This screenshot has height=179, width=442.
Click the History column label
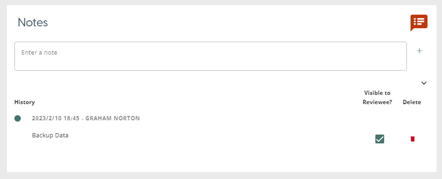[x=25, y=102]
